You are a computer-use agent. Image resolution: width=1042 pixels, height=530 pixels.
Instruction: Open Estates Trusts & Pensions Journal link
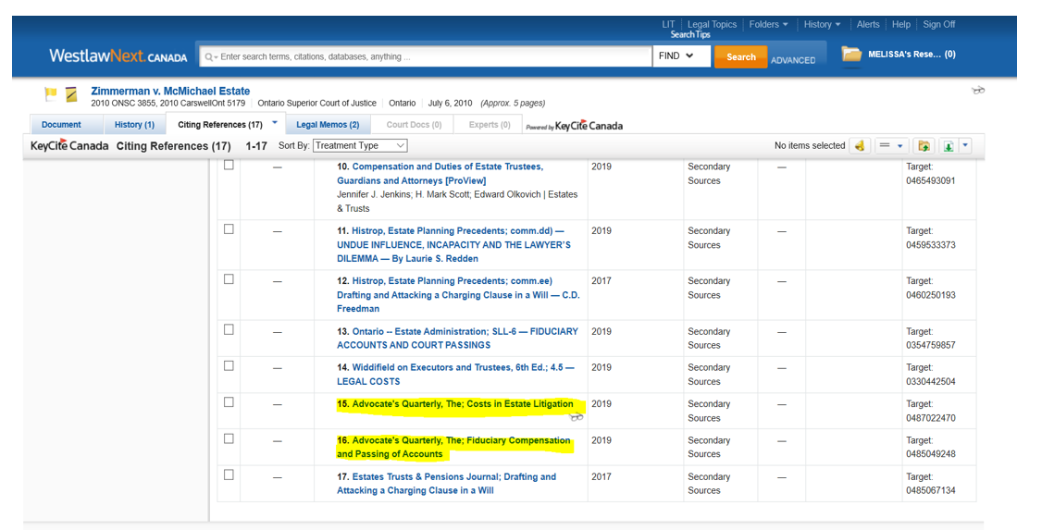tap(447, 484)
